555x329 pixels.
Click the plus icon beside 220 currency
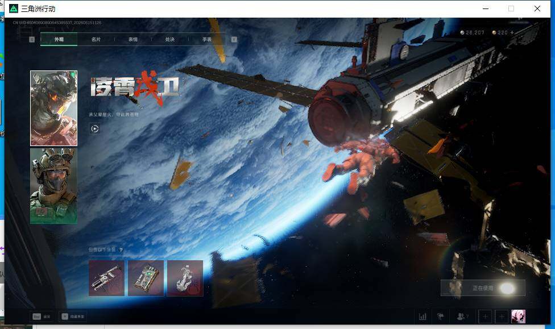(512, 32)
